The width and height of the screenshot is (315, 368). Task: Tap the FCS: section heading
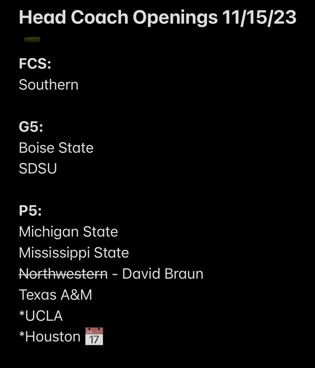(x=35, y=64)
